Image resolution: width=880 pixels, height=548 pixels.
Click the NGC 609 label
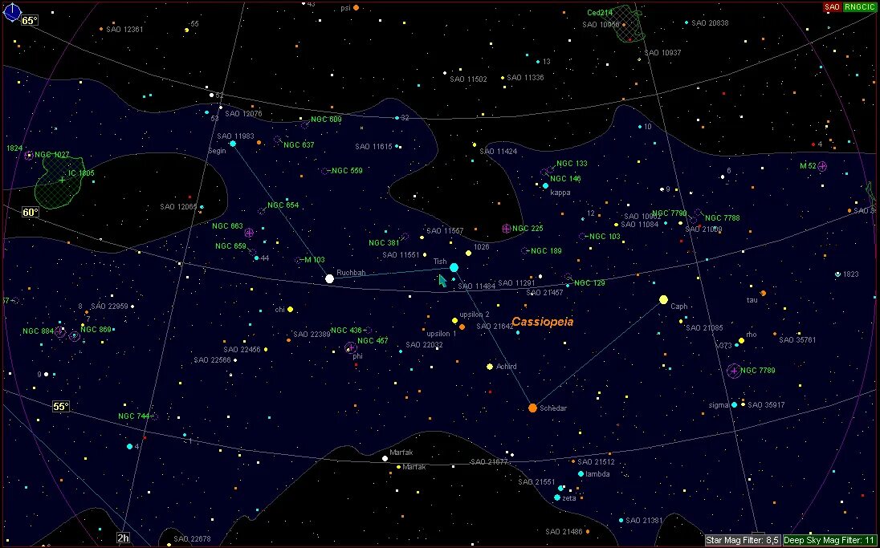pyautogui.click(x=326, y=119)
